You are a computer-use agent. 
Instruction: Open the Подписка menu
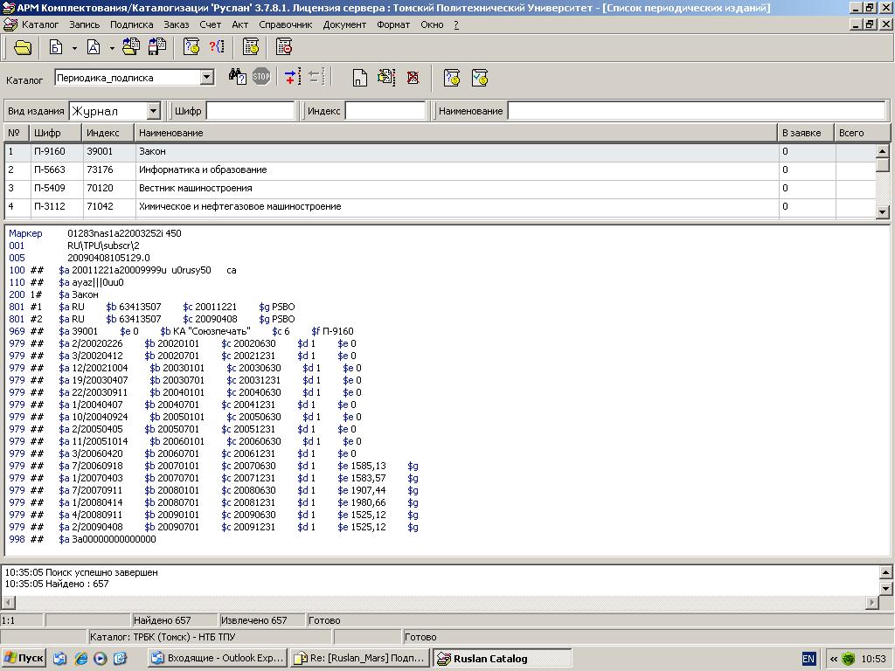click(x=131, y=24)
